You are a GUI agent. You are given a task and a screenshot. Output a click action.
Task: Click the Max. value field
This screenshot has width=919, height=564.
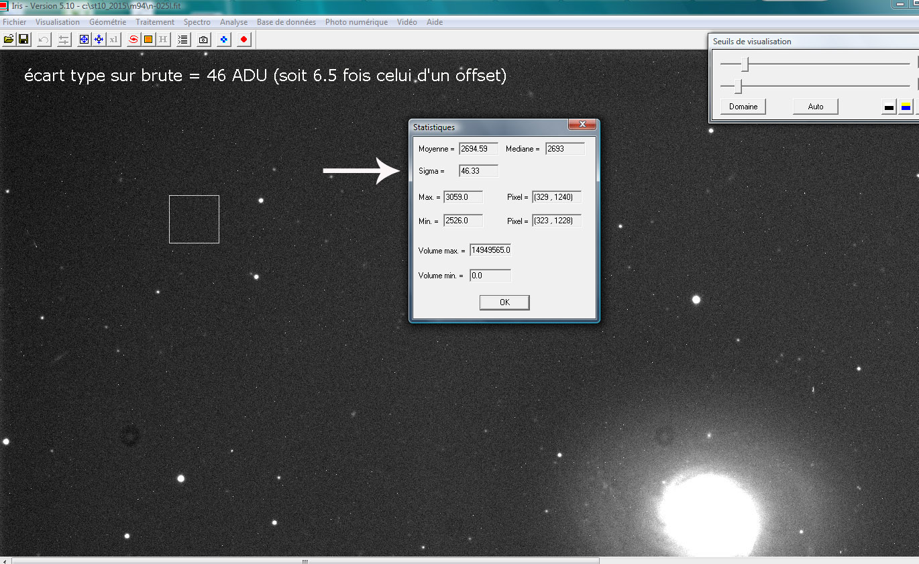click(463, 197)
